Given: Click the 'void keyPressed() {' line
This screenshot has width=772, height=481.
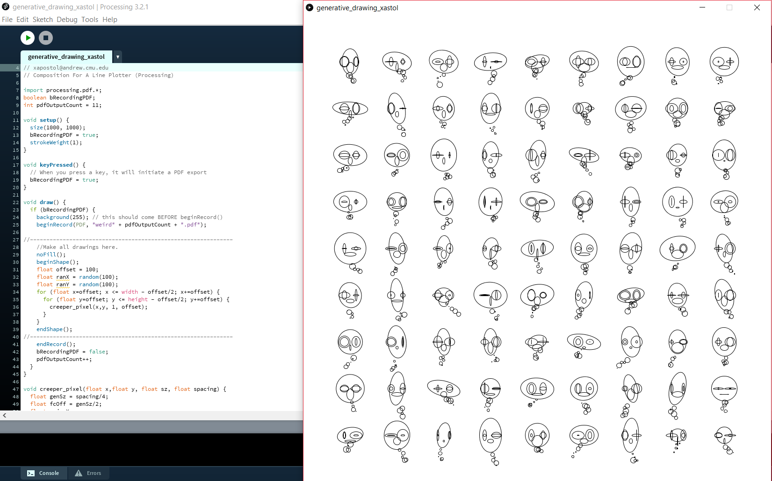Looking at the screenshot, I should 55,165.
